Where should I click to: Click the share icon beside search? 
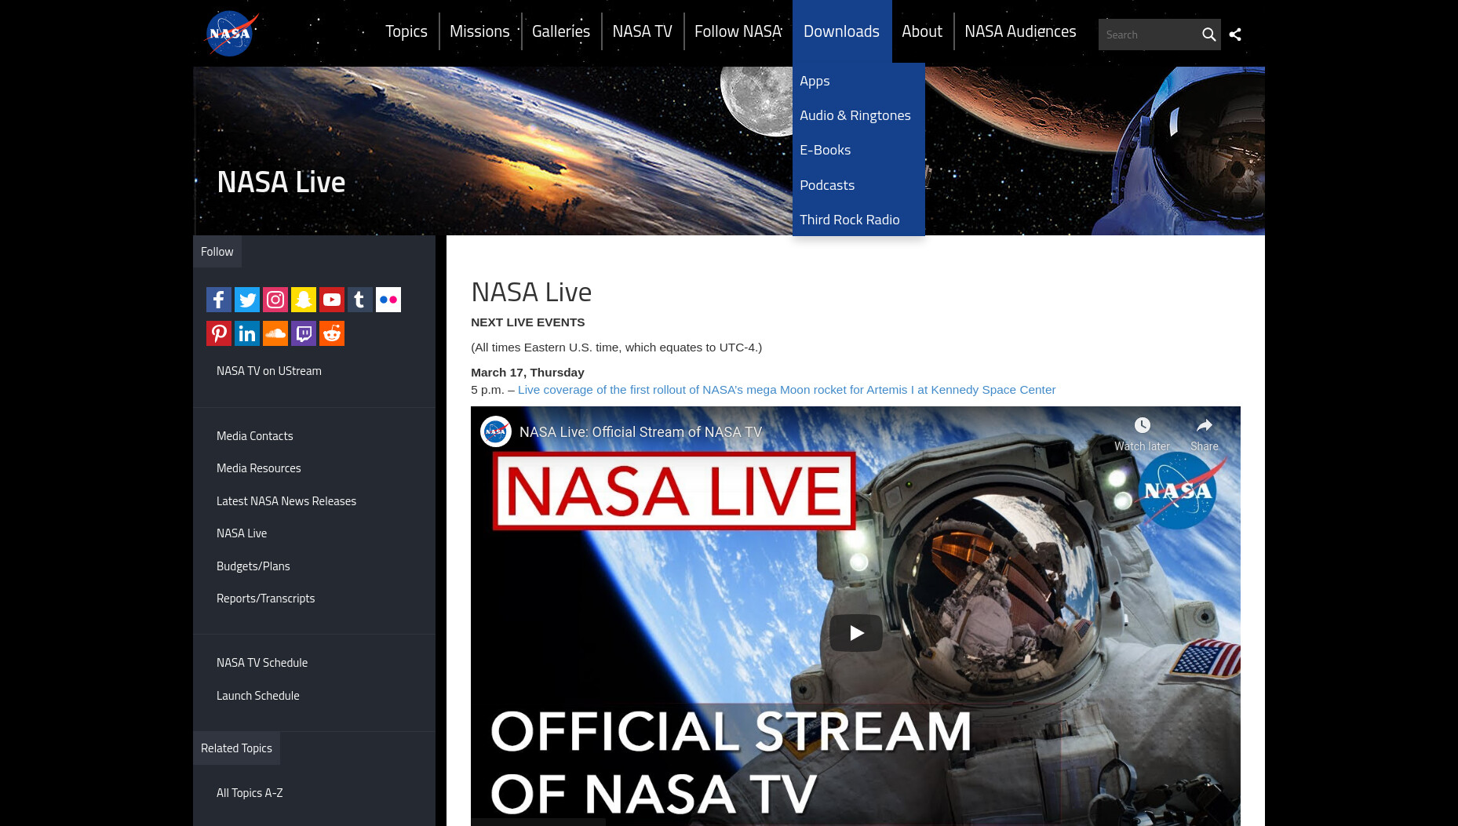pyautogui.click(x=1235, y=35)
